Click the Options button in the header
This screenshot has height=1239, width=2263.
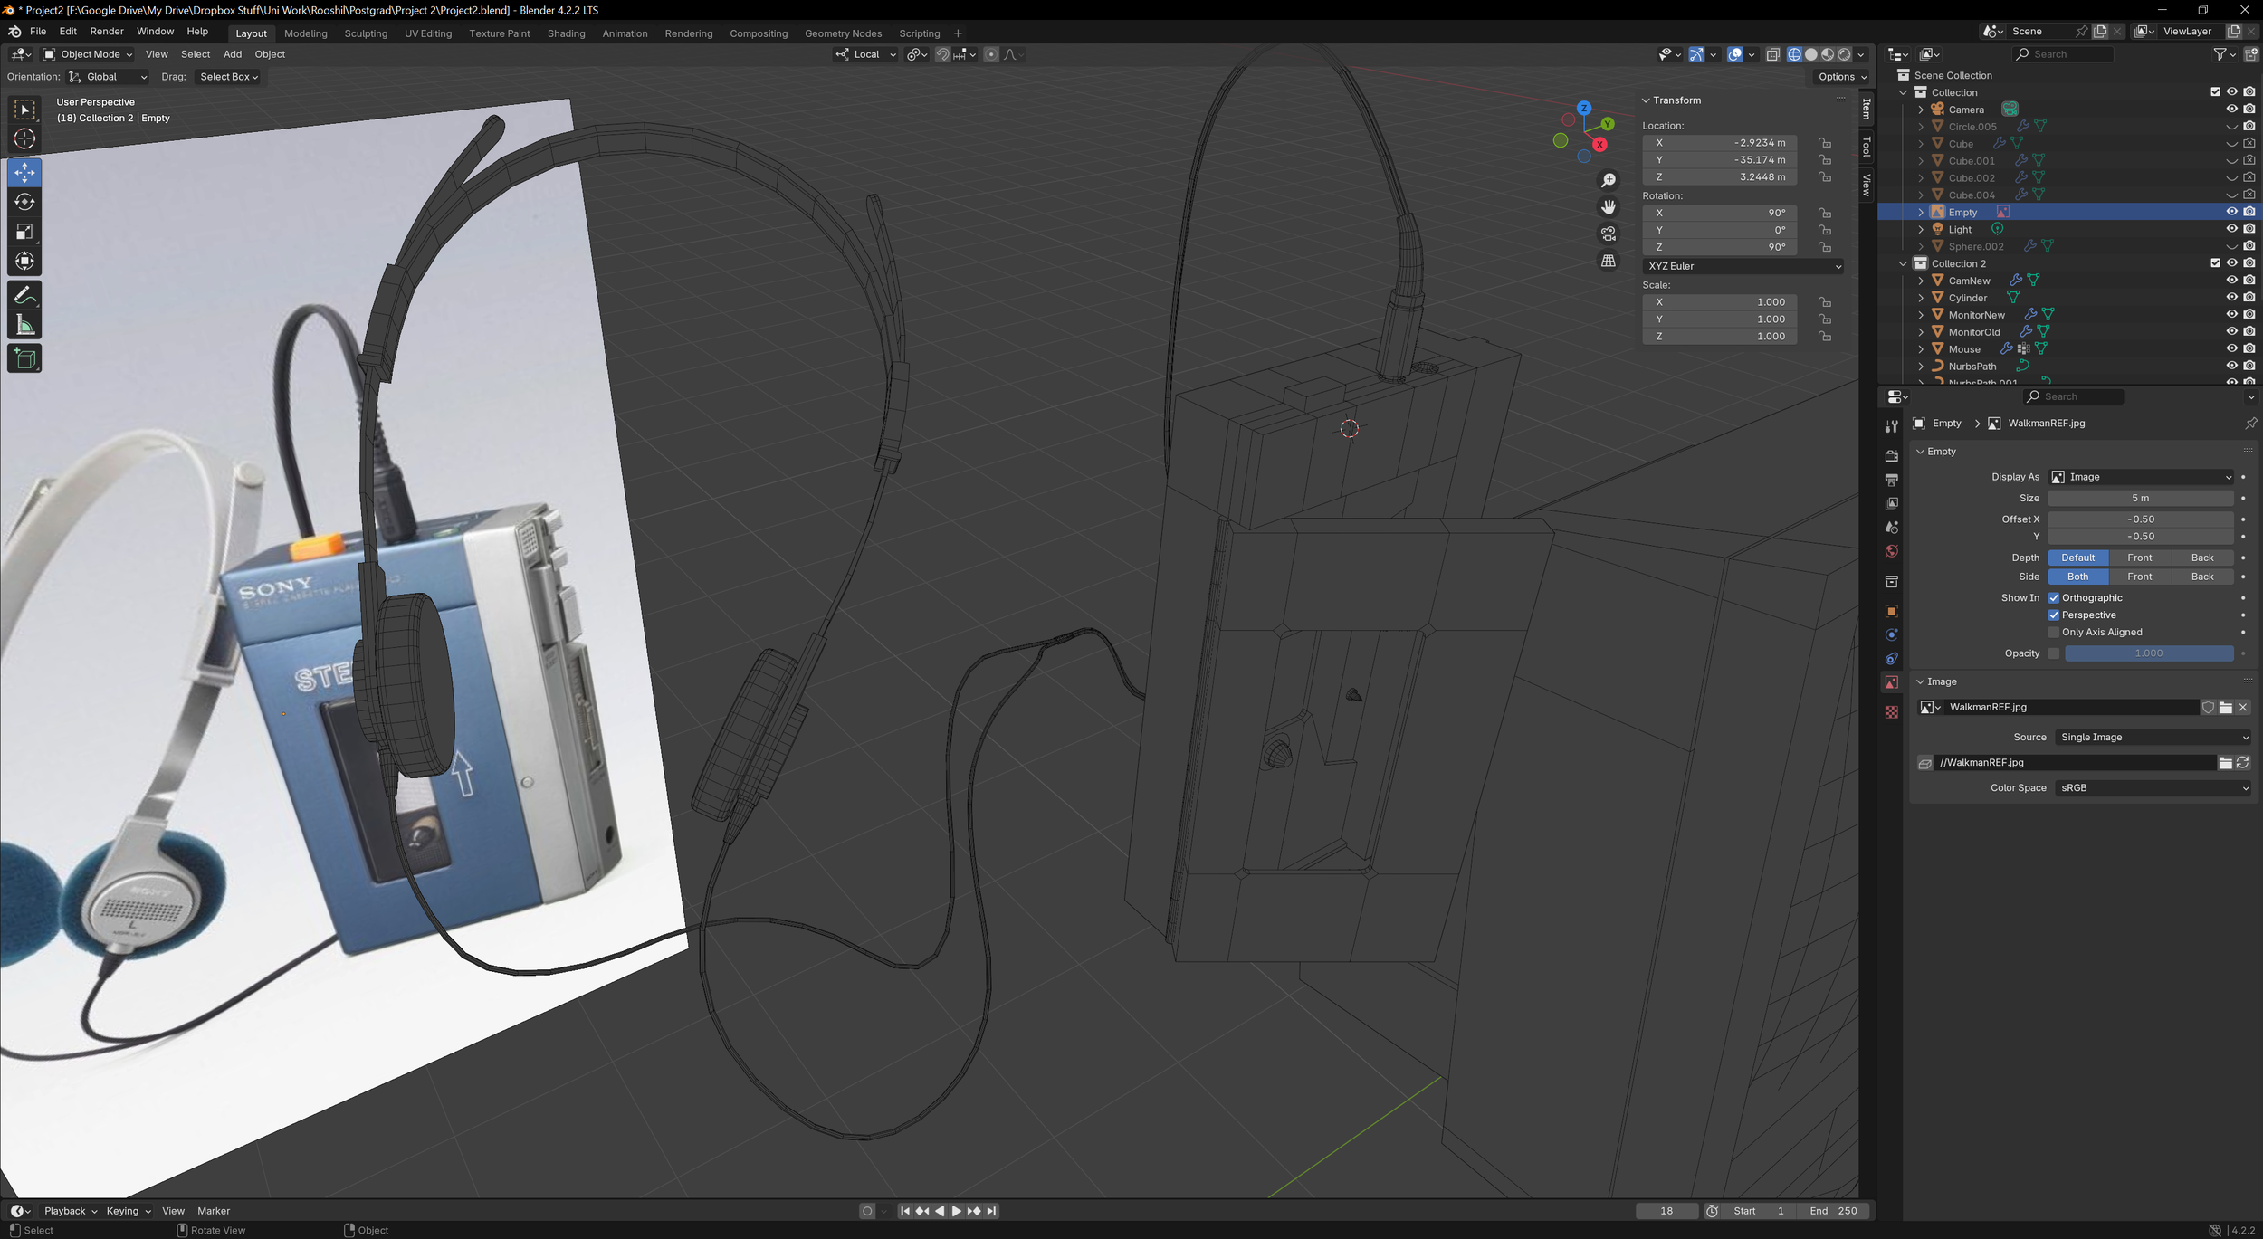[x=1838, y=76]
